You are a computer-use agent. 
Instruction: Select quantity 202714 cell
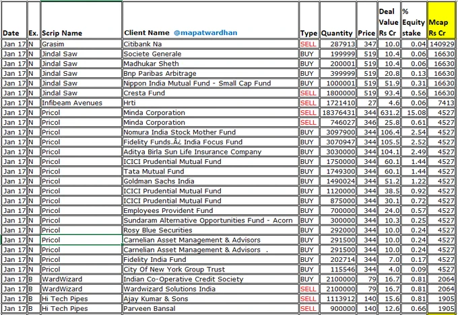[x=338, y=260]
